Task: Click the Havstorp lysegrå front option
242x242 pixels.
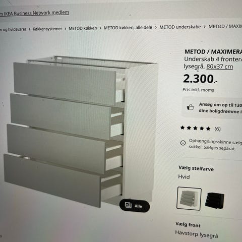Action: (x=197, y=234)
